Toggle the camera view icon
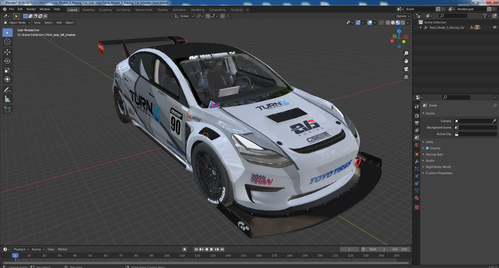 pyautogui.click(x=406, y=69)
